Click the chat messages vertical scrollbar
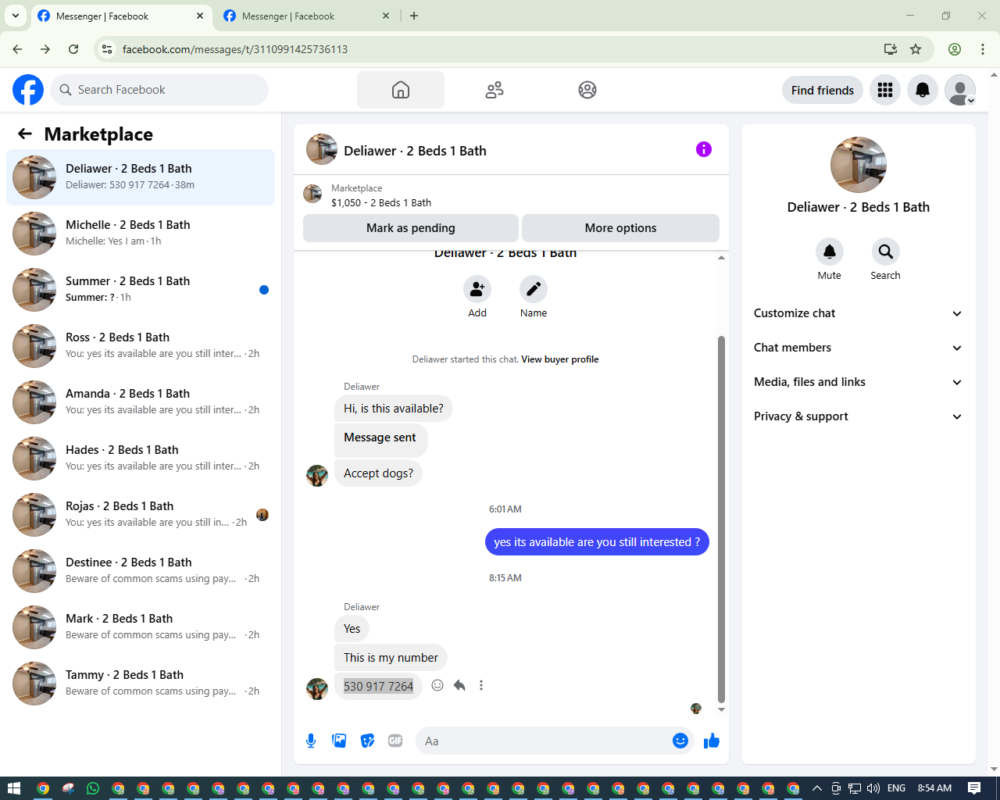 point(721,520)
